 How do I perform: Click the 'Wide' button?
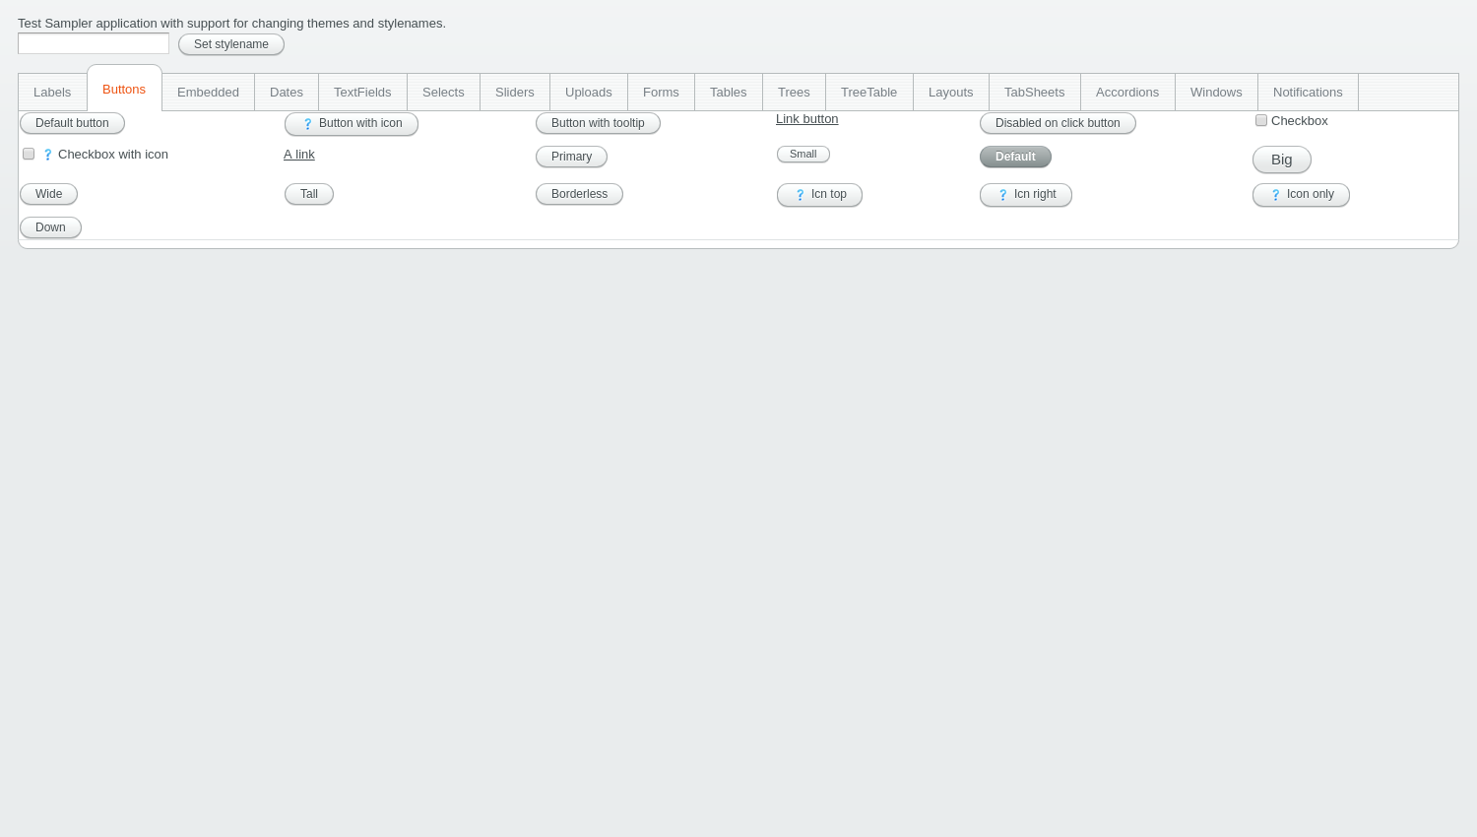[48, 194]
